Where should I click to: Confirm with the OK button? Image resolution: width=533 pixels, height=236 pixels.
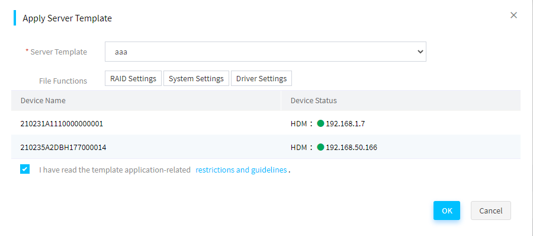coord(447,211)
